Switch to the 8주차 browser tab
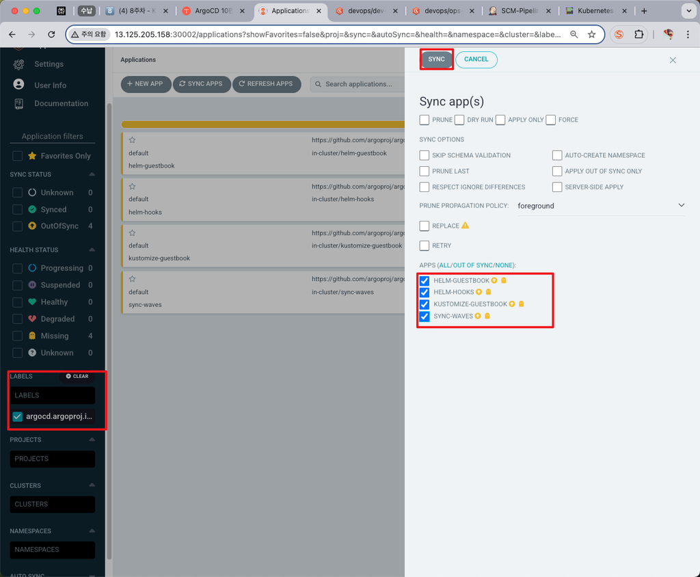 point(137,11)
